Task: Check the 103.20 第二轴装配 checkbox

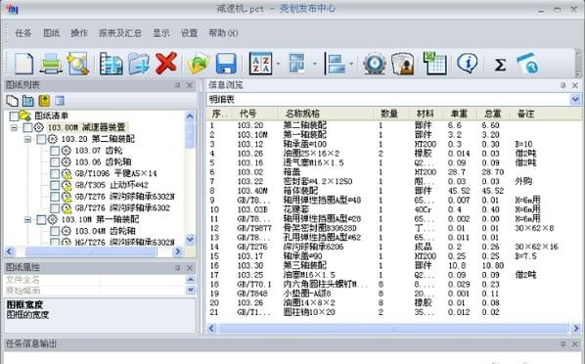Action: coord(41,139)
